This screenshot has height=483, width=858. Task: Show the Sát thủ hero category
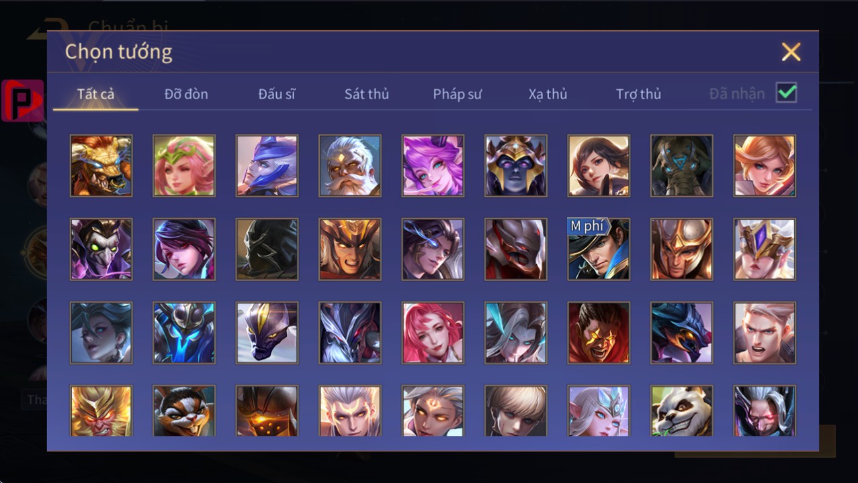[367, 94]
